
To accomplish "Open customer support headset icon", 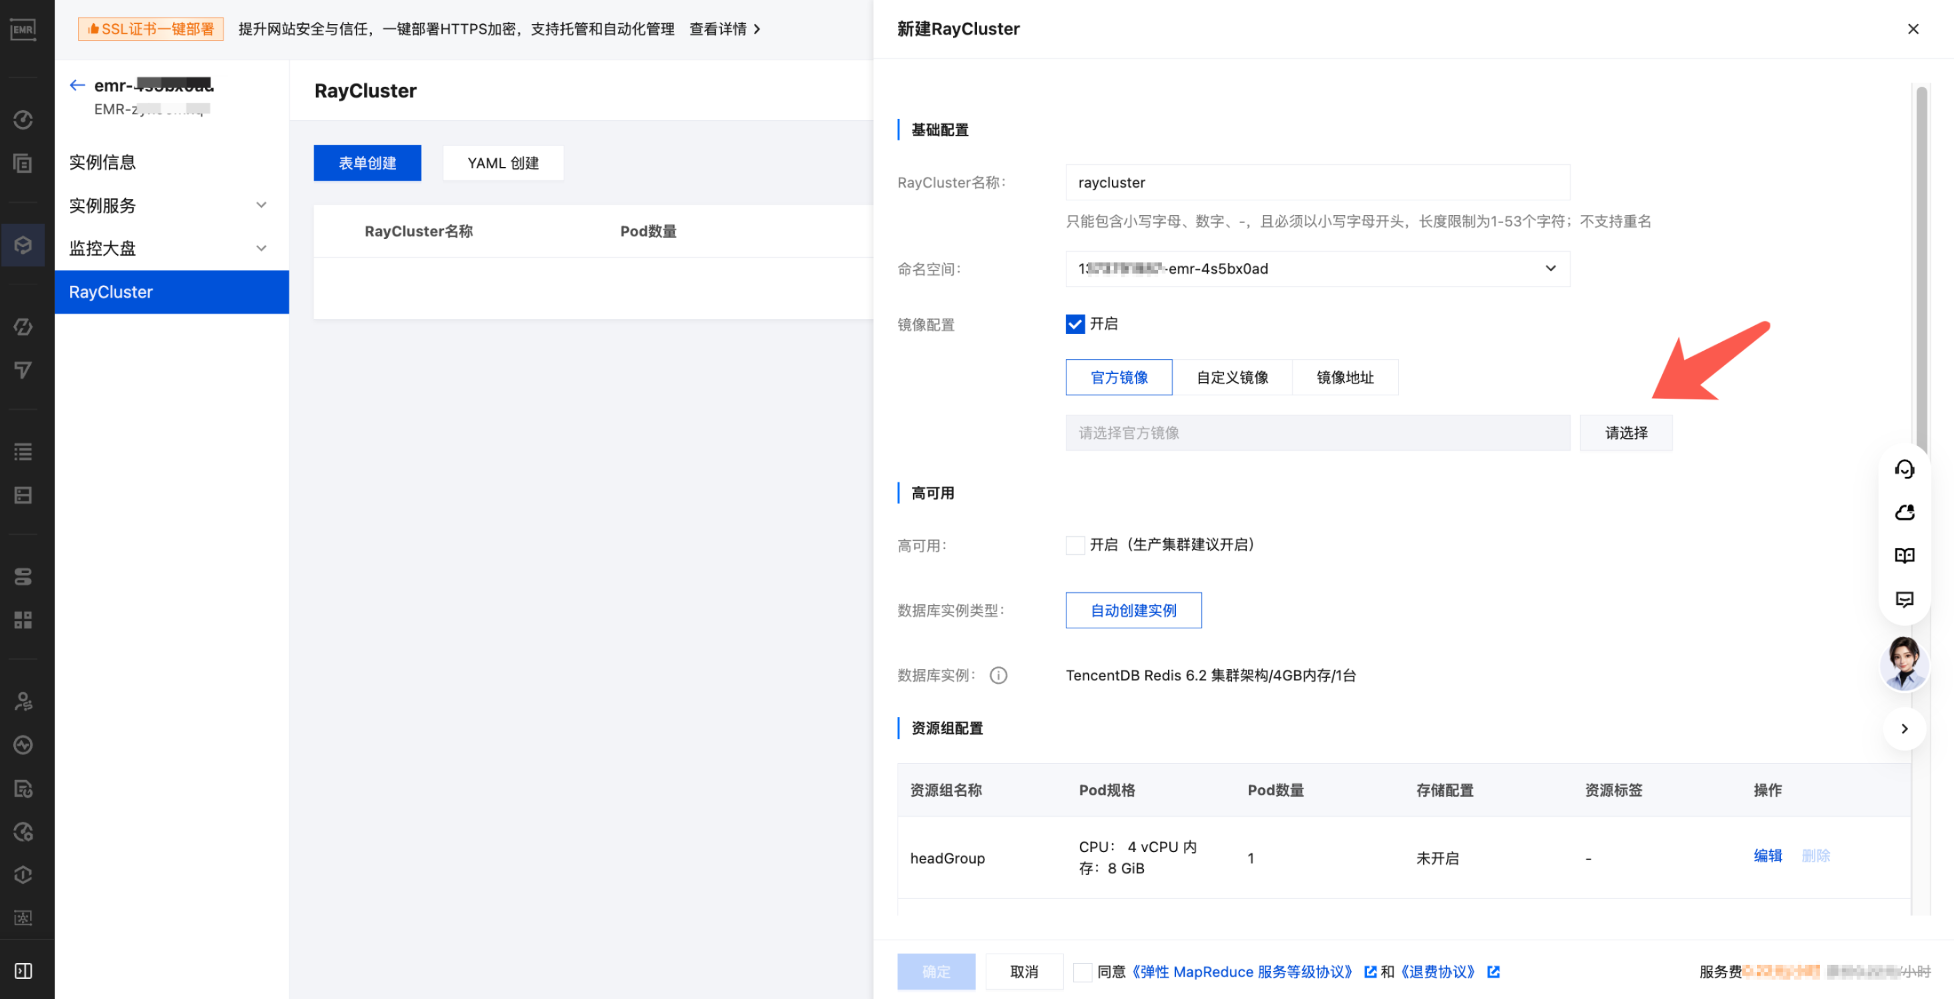I will 1904,469.
